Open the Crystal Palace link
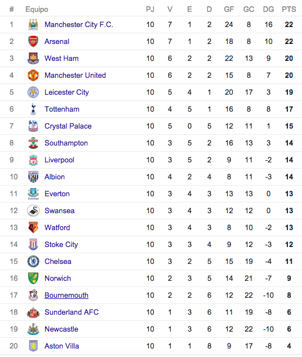 pyautogui.click(x=68, y=126)
